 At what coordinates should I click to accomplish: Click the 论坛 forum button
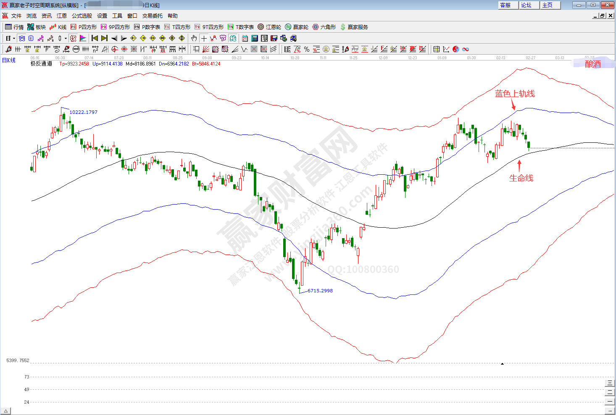click(x=526, y=5)
